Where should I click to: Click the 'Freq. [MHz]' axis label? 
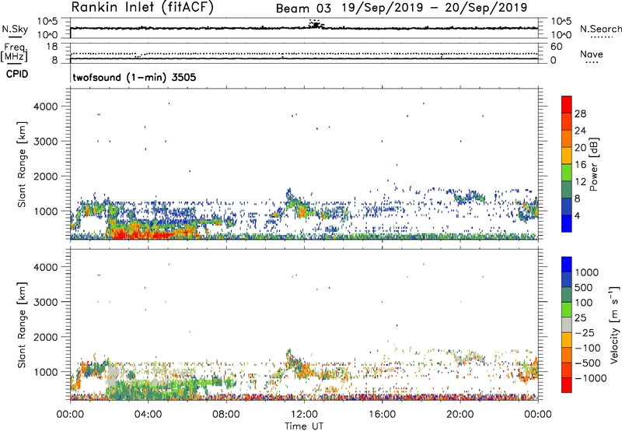pyautogui.click(x=14, y=52)
